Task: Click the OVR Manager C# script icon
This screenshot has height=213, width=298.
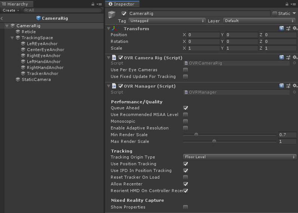Action: tap(114, 86)
